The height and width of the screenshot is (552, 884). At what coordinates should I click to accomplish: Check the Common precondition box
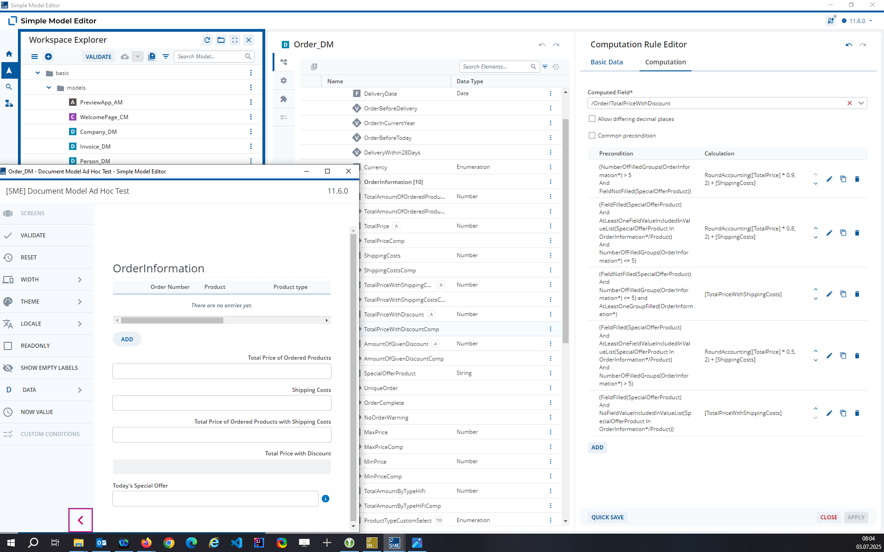click(592, 136)
